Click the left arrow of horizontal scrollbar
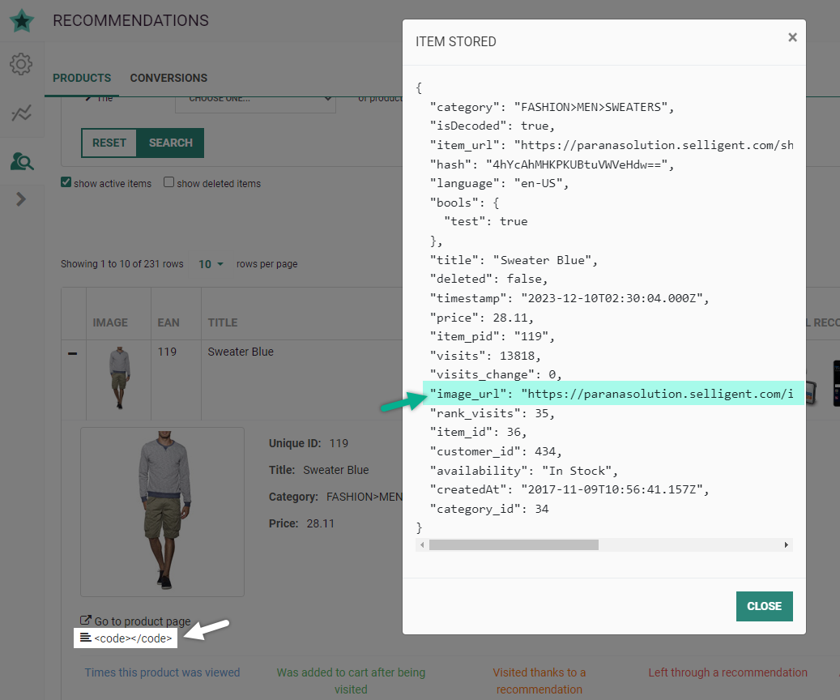The height and width of the screenshot is (700, 840). 422,545
